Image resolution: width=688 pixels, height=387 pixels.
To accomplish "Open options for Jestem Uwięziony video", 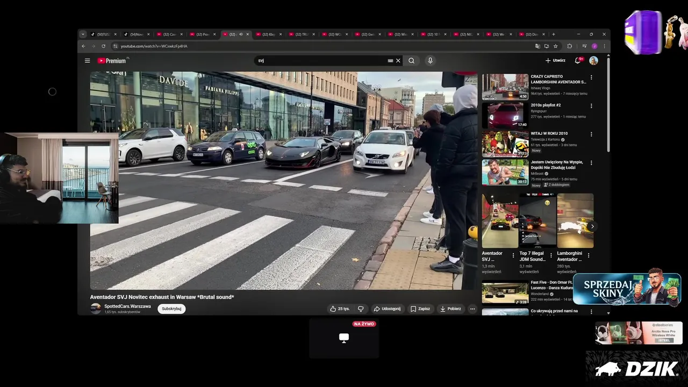I will [591, 162].
